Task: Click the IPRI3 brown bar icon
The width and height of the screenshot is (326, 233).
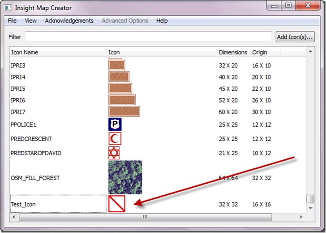Action: (x=116, y=65)
